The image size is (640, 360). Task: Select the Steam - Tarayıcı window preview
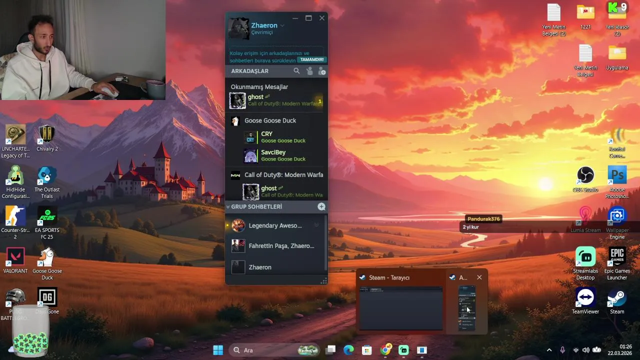[400, 303]
